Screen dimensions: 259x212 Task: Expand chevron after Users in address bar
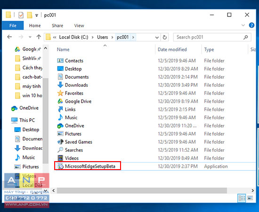coord(113,37)
